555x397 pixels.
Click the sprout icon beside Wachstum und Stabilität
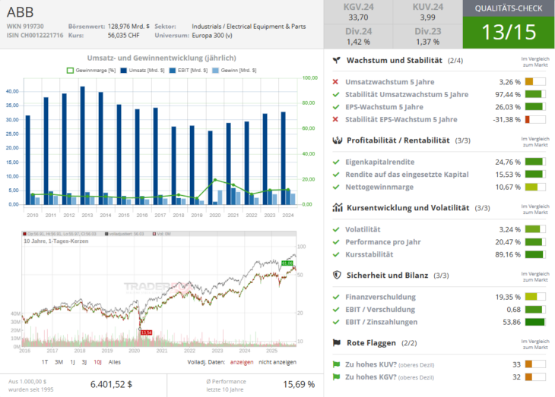(336, 60)
